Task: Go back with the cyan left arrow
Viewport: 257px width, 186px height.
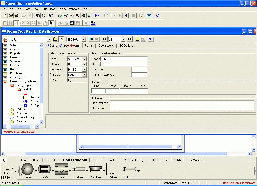Action: [x=91, y=39]
